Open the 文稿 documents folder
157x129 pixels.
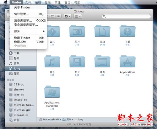[102, 31]
